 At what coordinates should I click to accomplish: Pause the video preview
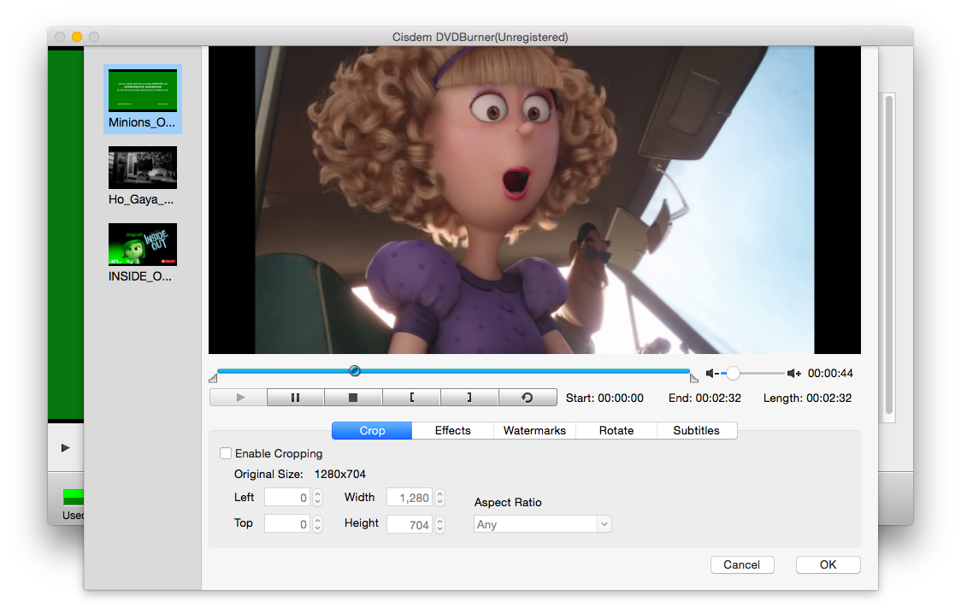[296, 398]
